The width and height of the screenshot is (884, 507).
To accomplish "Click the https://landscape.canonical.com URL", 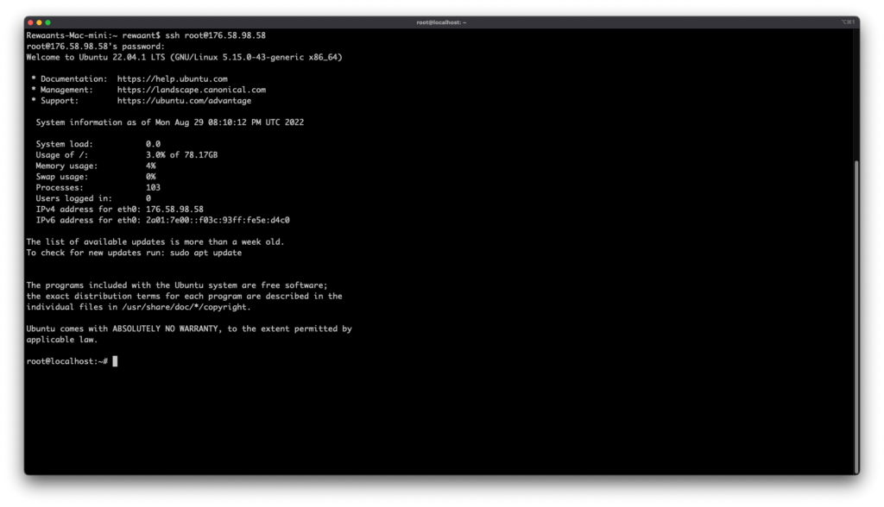I will (x=192, y=90).
